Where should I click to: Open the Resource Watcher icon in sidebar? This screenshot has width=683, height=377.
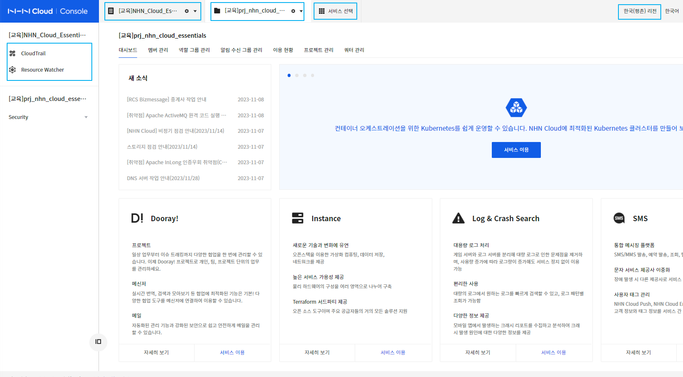[x=13, y=70]
